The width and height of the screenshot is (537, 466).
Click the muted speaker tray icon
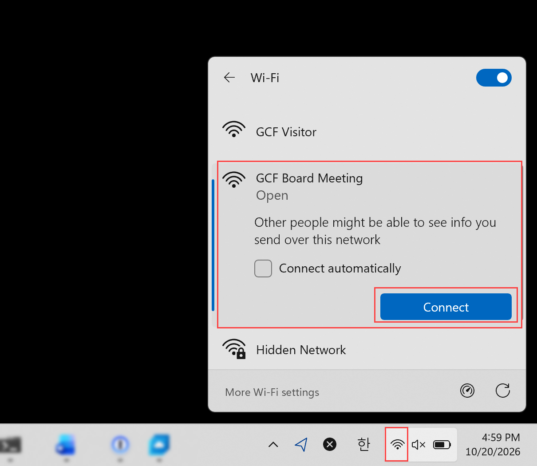pyautogui.click(x=419, y=444)
